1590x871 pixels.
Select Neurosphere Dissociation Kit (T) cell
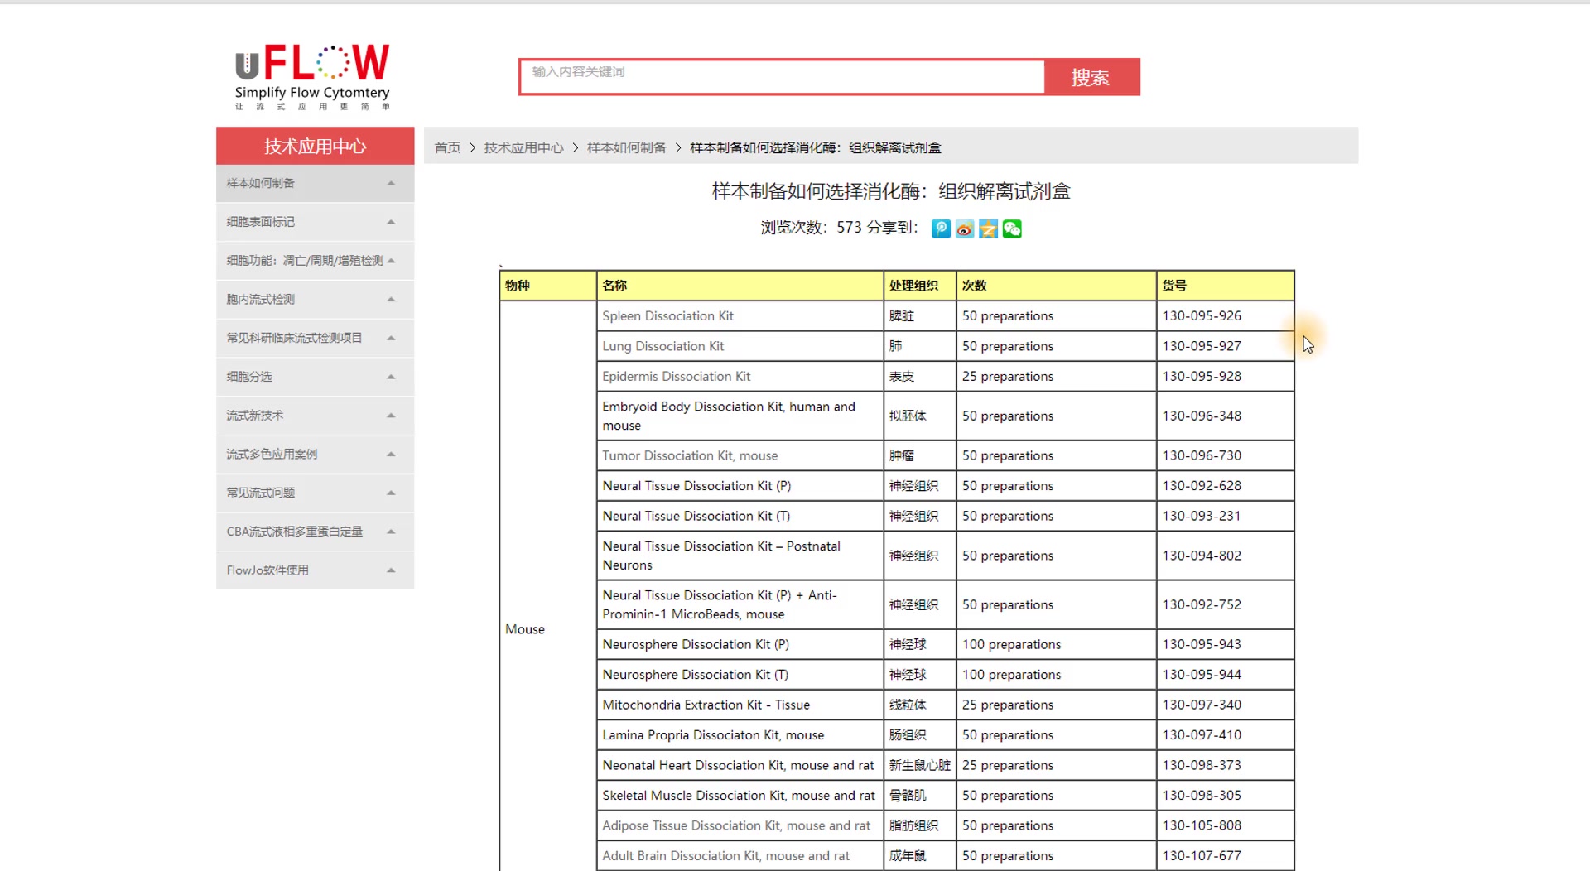pos(740,675)
